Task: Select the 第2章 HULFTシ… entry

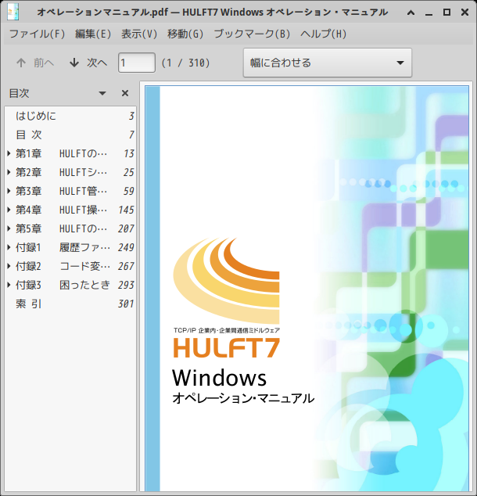Action: click(x=70, y=172)
